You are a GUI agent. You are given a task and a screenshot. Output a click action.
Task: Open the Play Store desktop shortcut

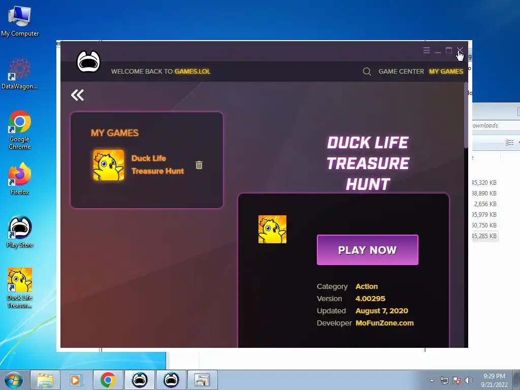[x=20, y=232]
